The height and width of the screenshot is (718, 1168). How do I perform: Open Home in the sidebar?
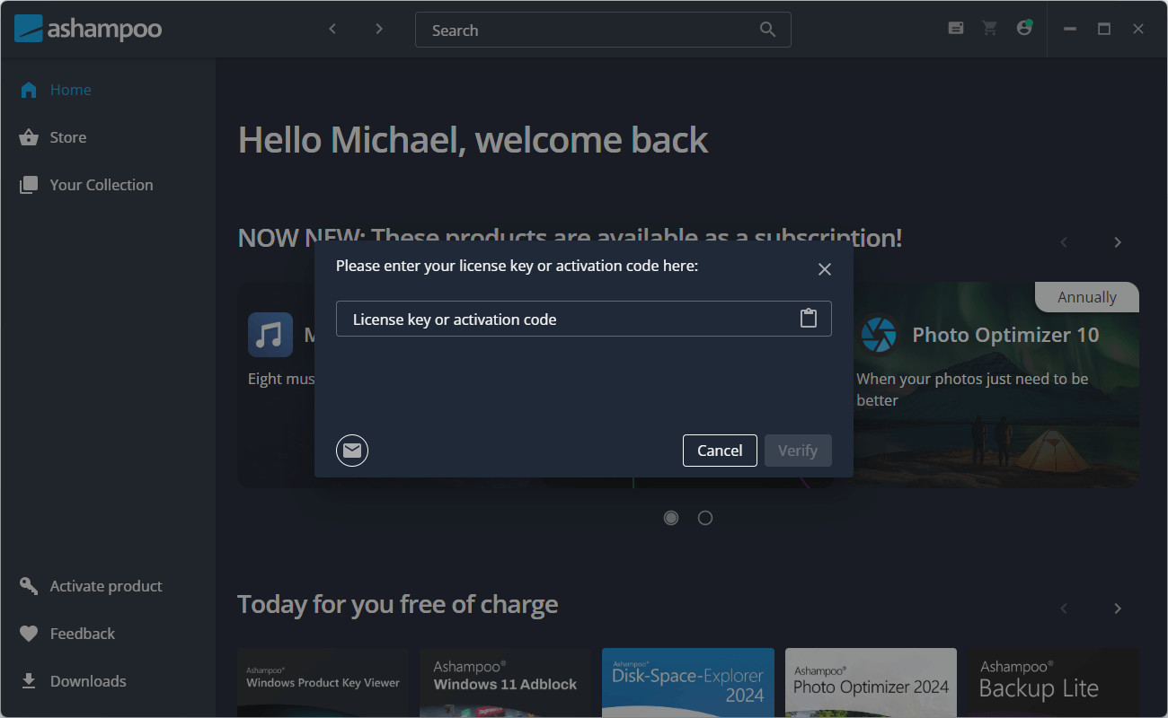[108, 90]
